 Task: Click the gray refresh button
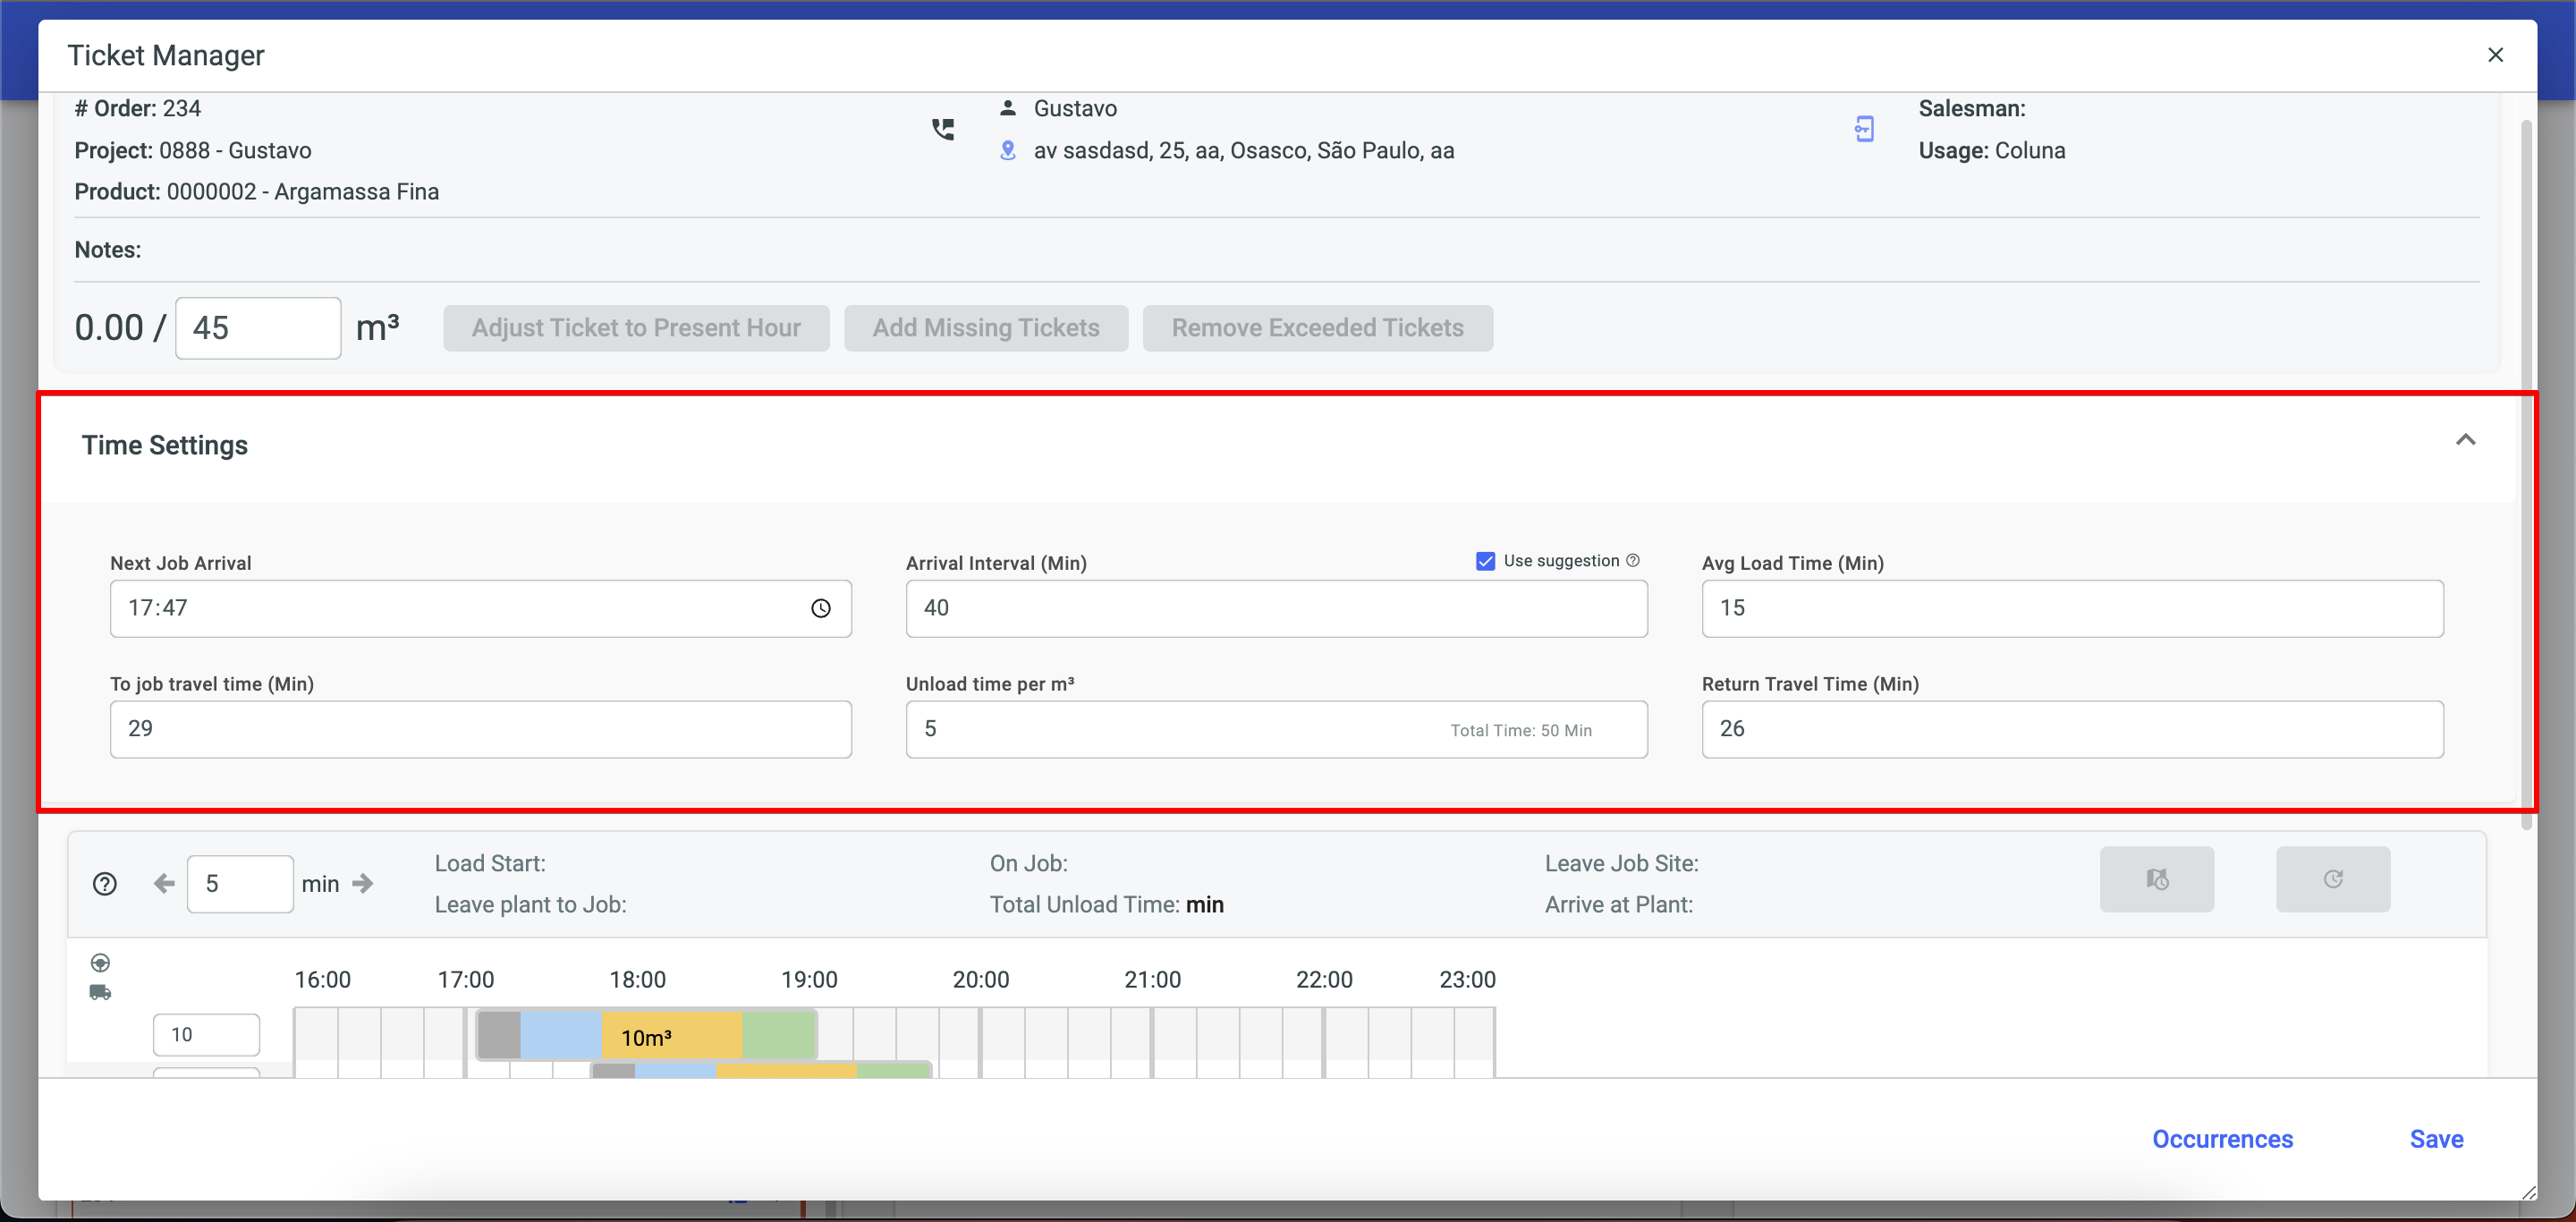2332,879
